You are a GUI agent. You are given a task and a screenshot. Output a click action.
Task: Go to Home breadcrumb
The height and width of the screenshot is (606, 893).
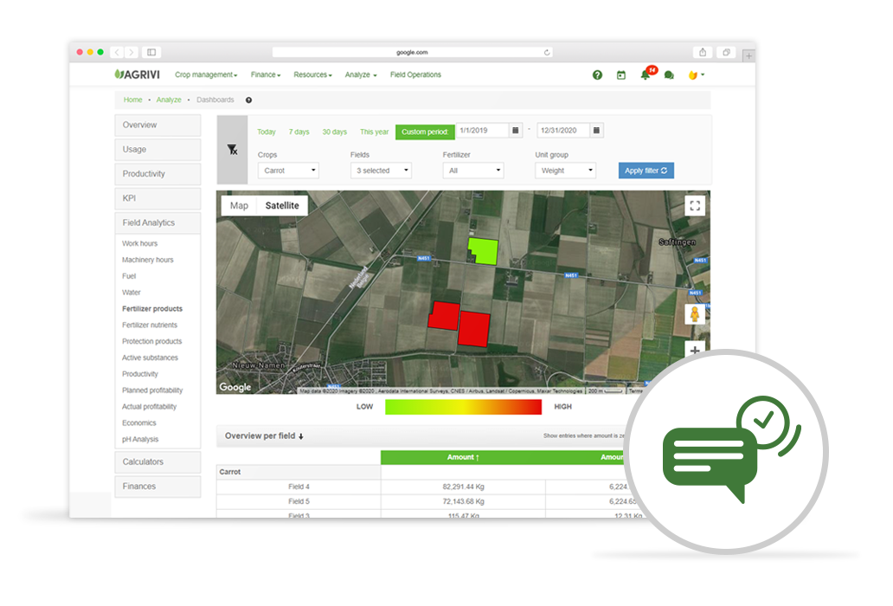pos(132,100)
